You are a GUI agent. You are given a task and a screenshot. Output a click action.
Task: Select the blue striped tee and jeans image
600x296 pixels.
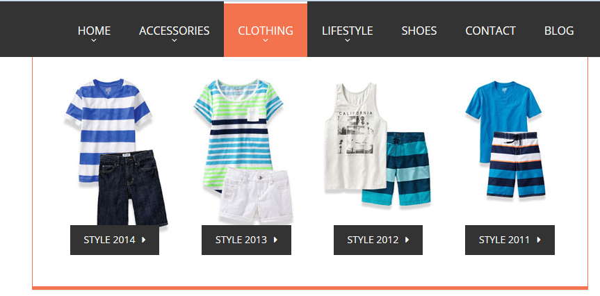[x=116, y=152]
